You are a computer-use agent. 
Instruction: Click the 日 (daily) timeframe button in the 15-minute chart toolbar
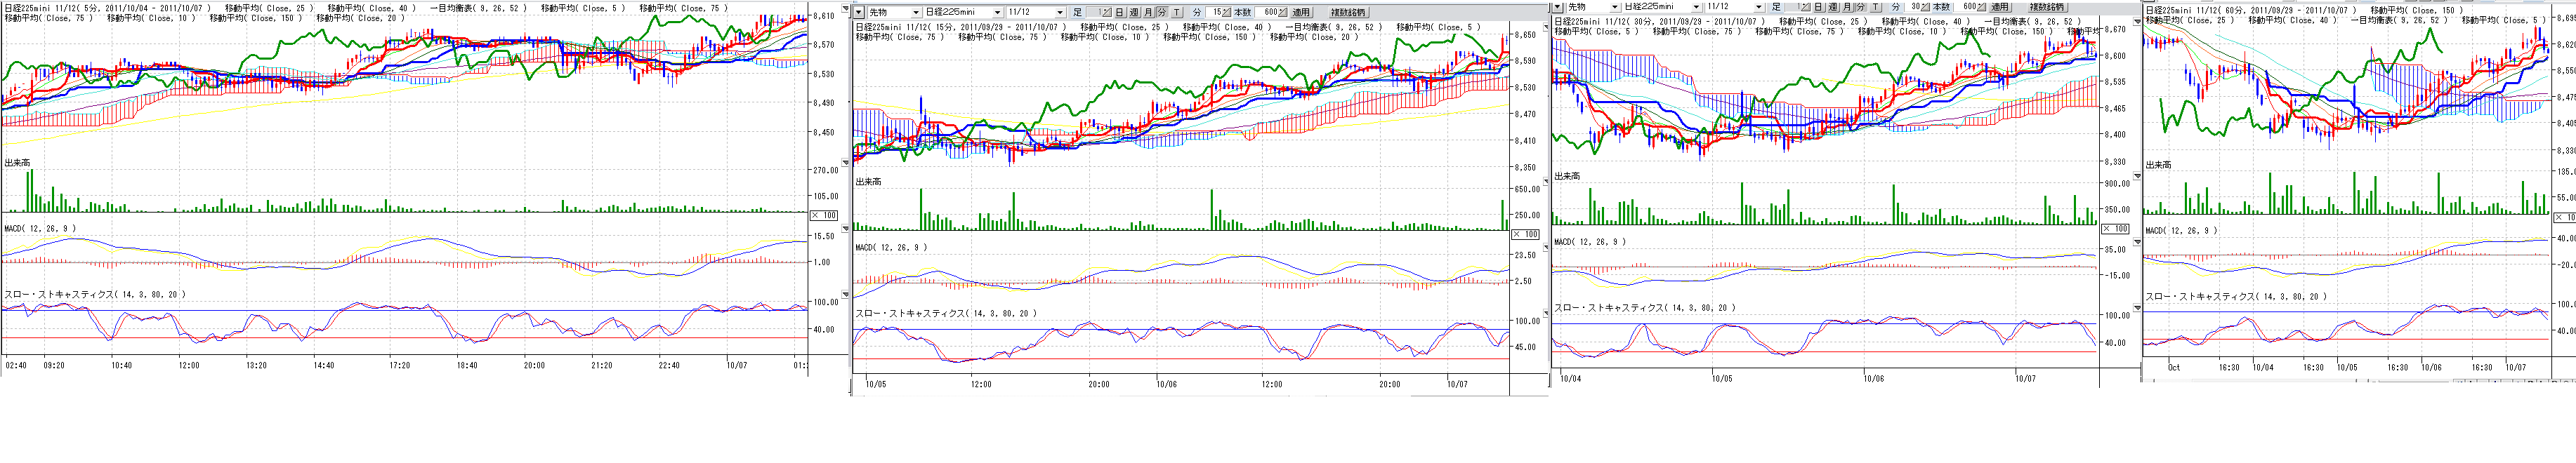[1119, 12]
